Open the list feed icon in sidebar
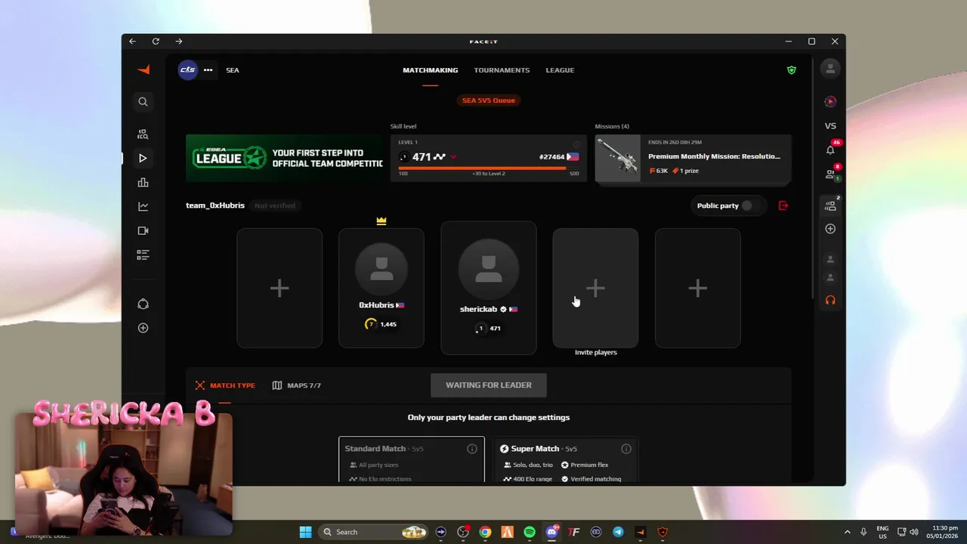The height and width of the screenshot is (544, 967). [143, 255]
